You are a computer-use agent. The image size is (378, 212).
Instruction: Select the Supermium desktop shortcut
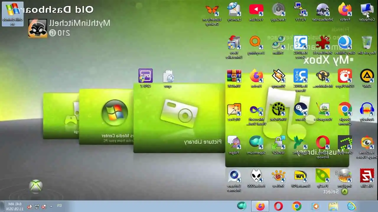(x=256, y=145)
